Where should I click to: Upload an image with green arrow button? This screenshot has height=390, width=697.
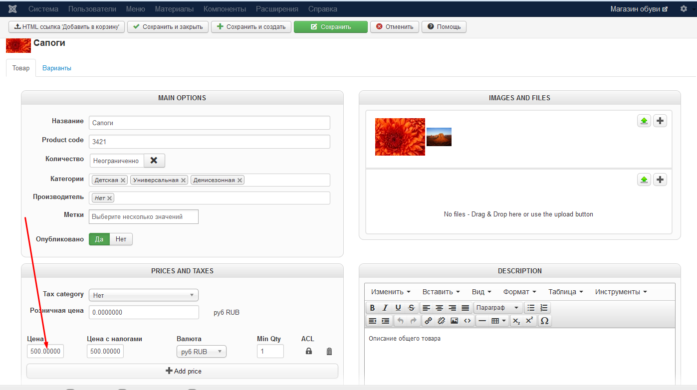(x=644, y=121)
